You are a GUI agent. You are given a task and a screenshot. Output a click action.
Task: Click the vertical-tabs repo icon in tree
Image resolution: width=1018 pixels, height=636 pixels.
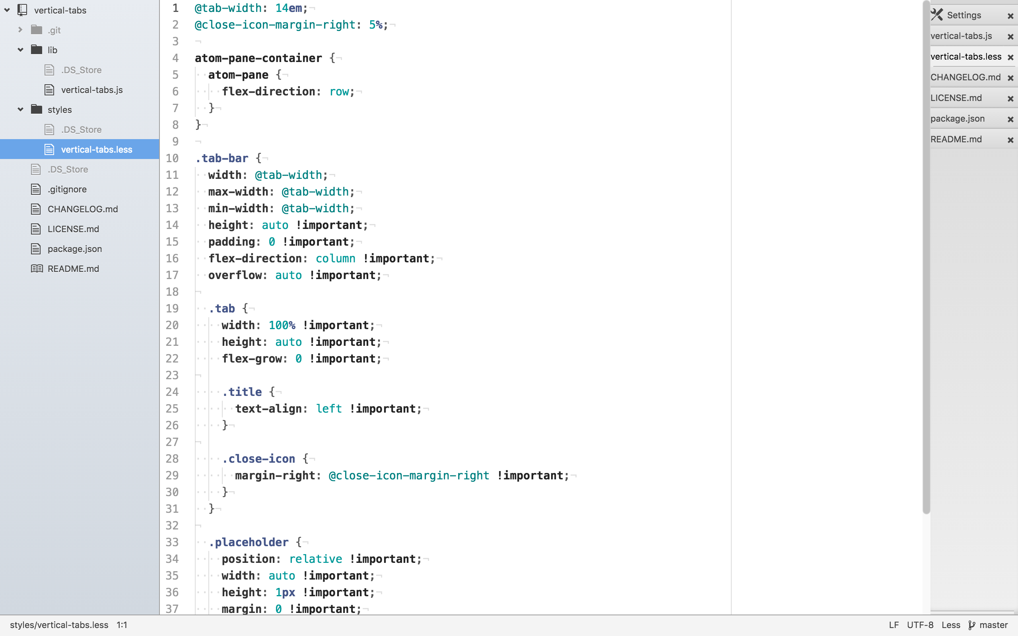[22, 10]
